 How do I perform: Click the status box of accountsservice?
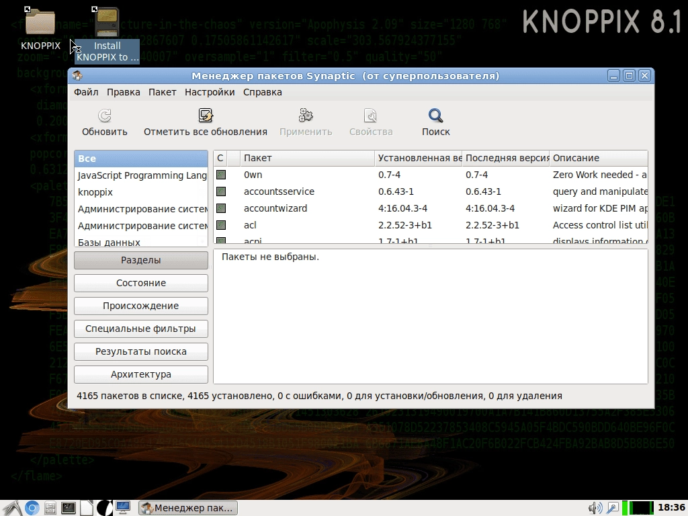pos(221,191)
